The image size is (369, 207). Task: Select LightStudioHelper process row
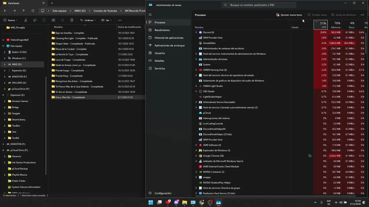(x=280, y=97)
